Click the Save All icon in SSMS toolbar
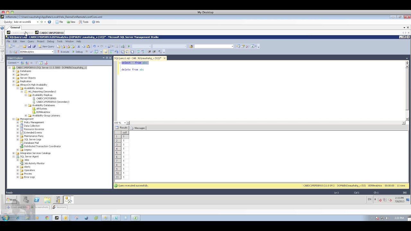The height and width of the screenshot is (231, 411). click(x=34, y=46)
